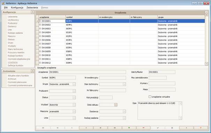
Task: Expand row DW1N005 in grid
Action: [40, 36]
